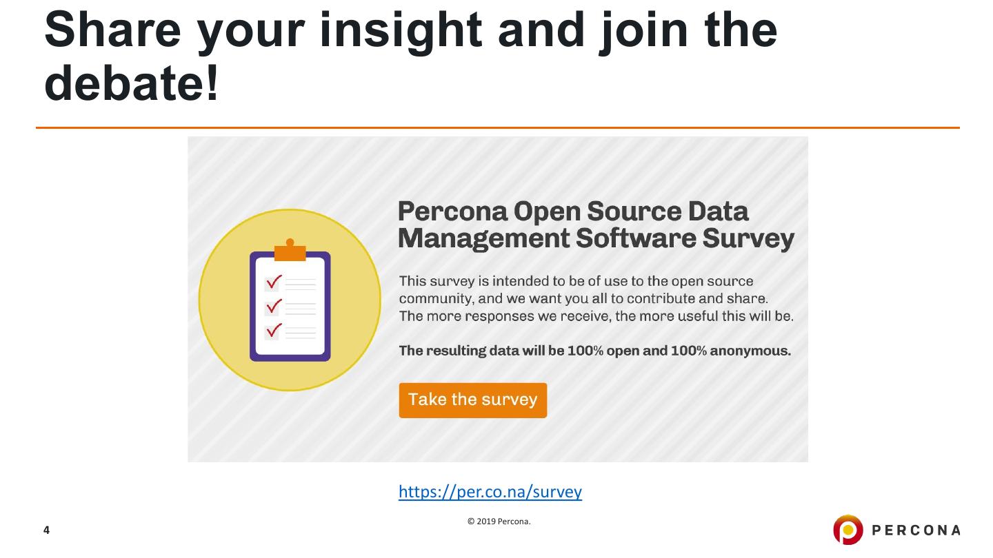The height and width of the screenshot is (558, 993).
Task: Click the slide title 'Share your insight'
Action: pyautogui.click(x=410, y=30)
